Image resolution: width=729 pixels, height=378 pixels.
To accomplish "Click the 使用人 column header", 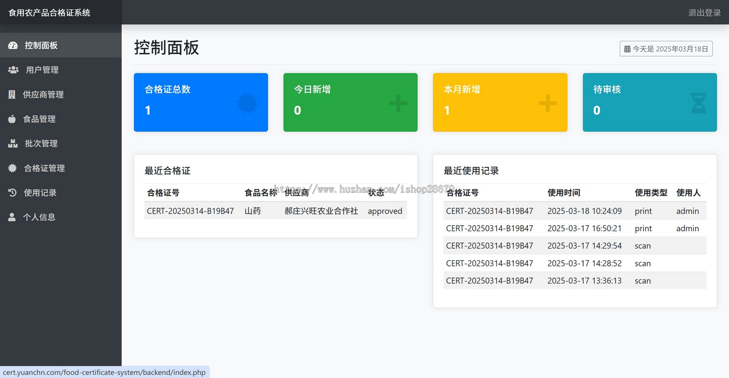I will tap(688, 193).
